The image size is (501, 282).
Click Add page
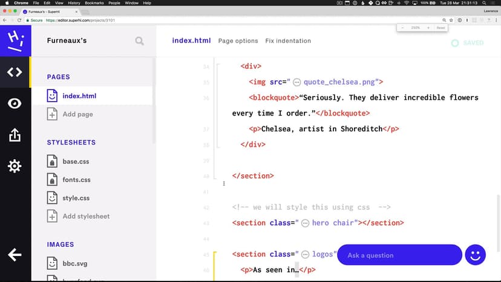77,114
